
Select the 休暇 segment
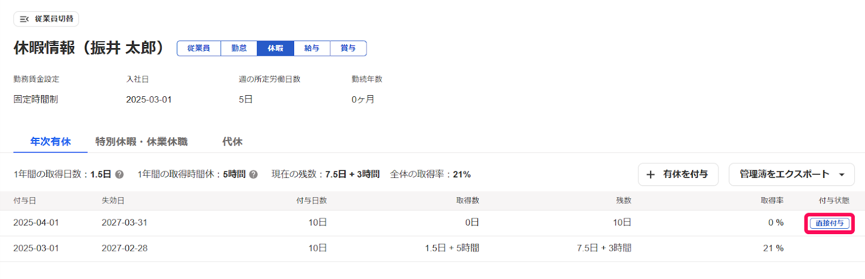click(276, 48)
